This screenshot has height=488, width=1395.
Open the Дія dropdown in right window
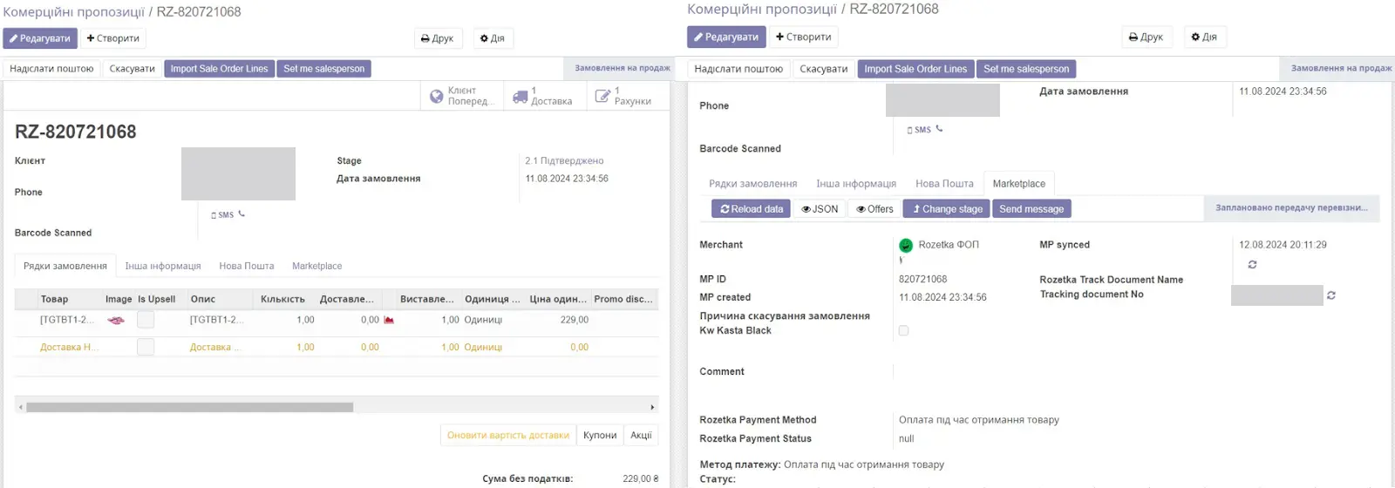1204,37
